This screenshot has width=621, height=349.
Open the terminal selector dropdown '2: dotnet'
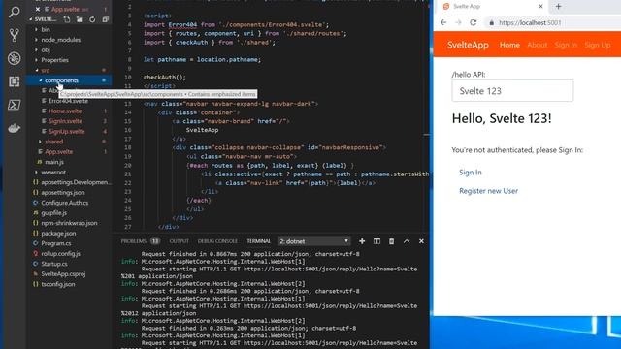click(x=314, y=241)
